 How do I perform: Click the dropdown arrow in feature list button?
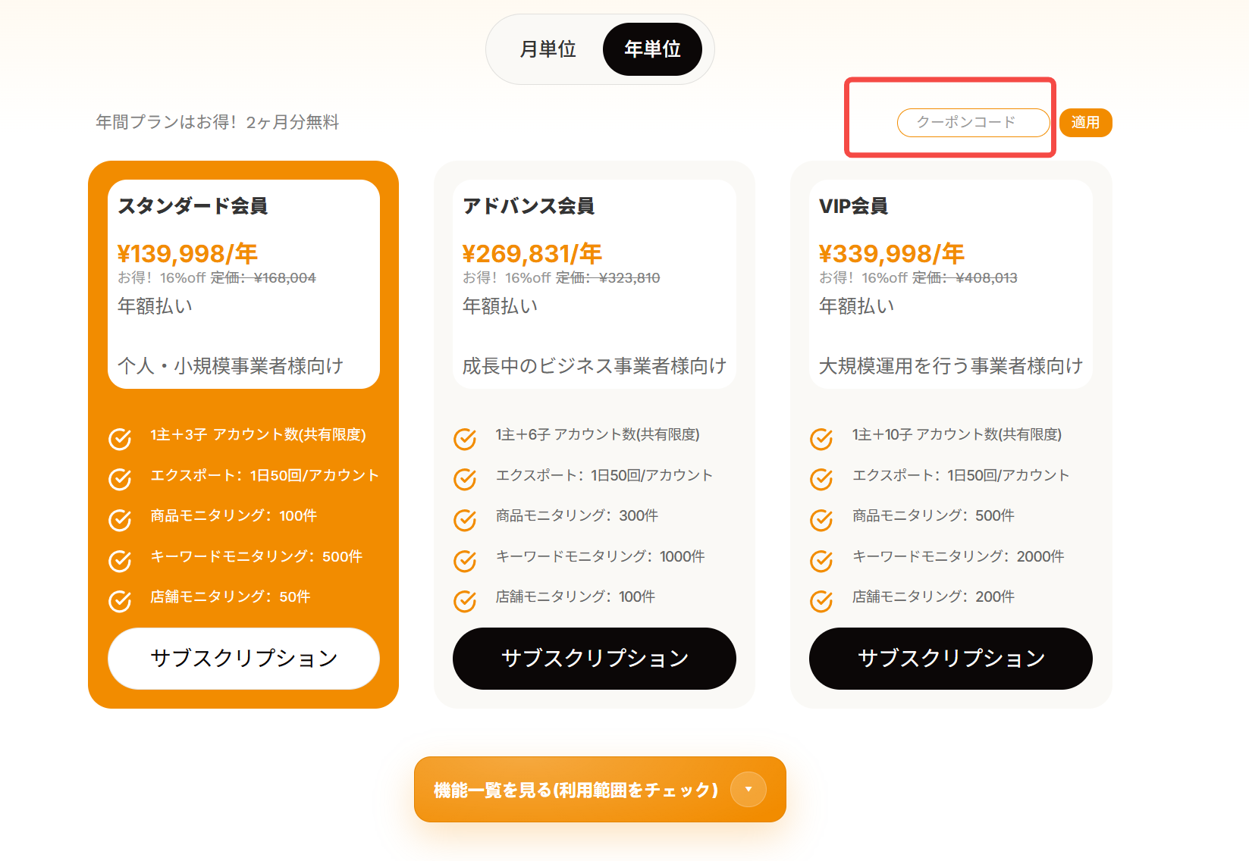pyautogui.click(x=748, y=789)
